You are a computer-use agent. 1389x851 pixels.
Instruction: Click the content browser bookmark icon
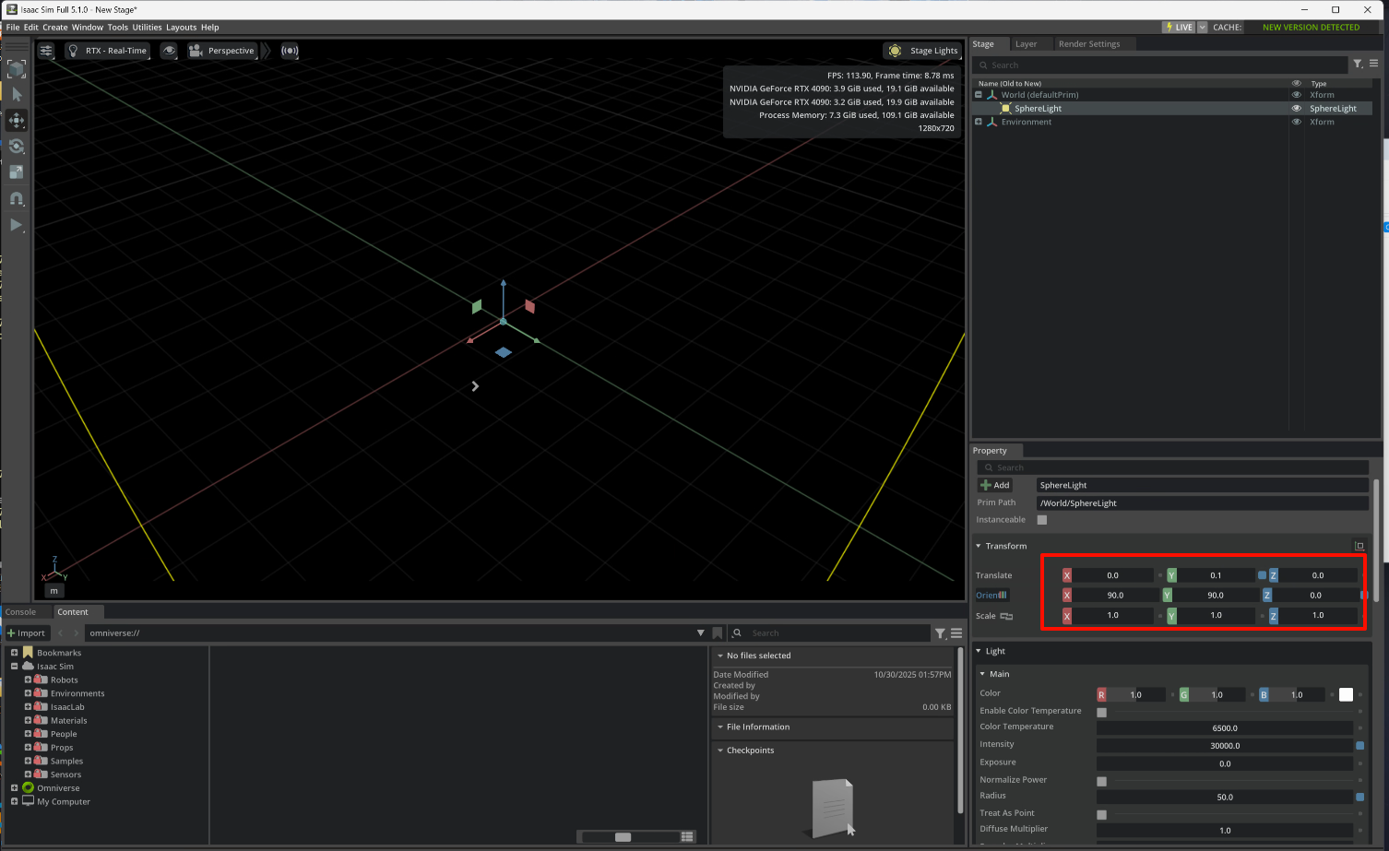pos(718,632)
